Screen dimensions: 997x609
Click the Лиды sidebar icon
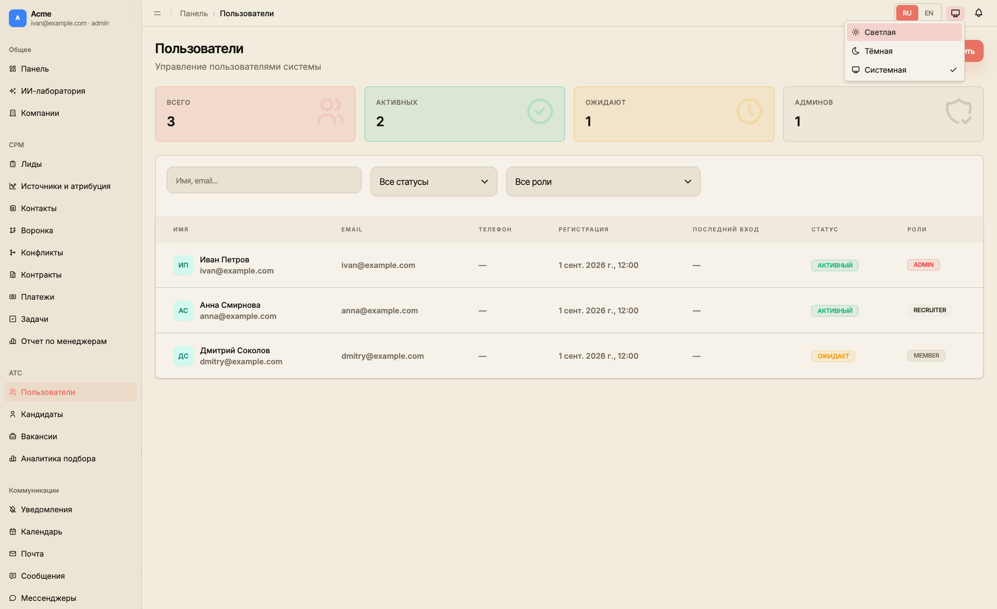tap(13, 164)
